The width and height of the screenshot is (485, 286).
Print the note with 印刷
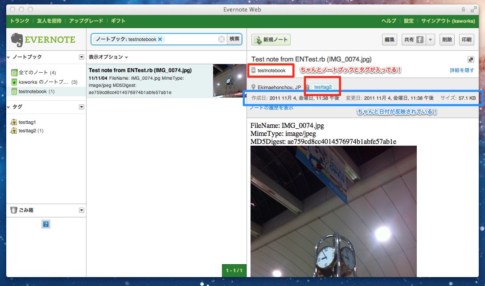pyautogui.click(x=466, y=40)
